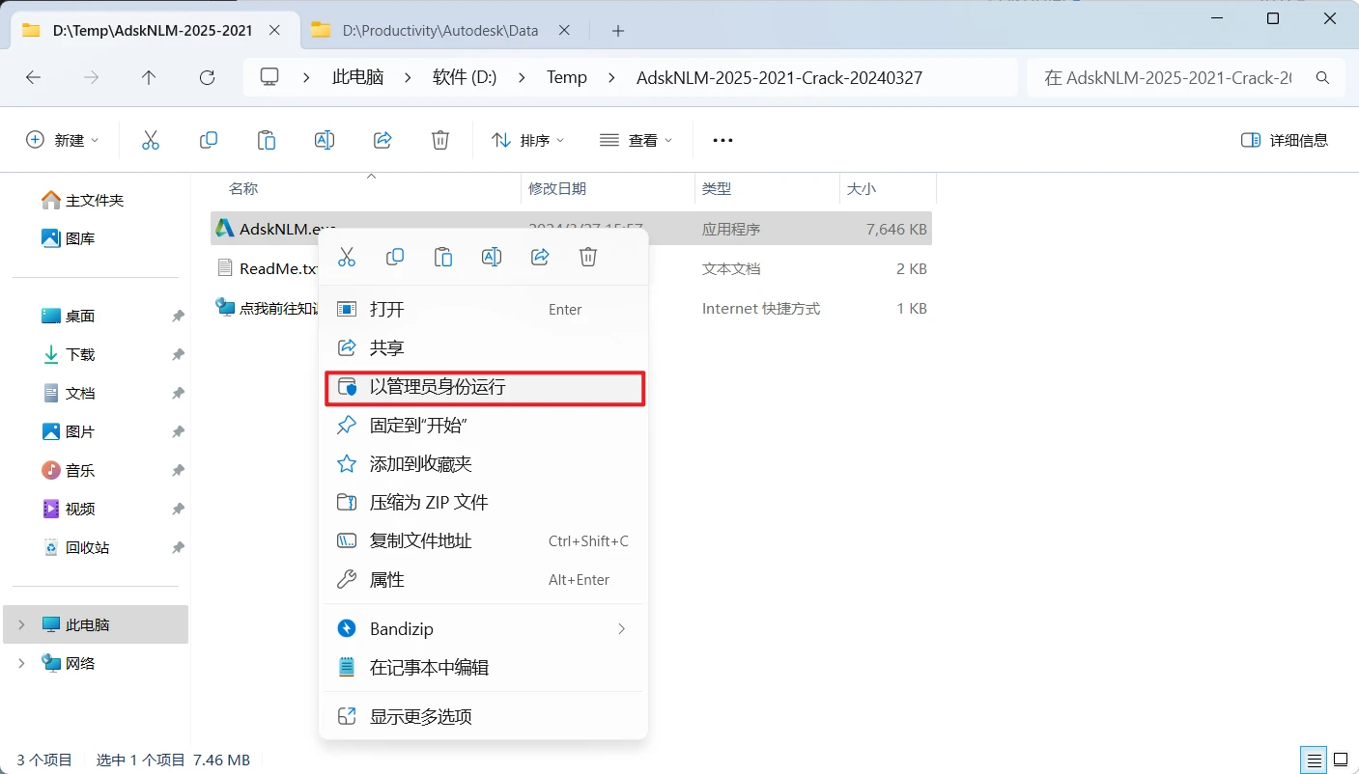The image size is (1359, 774).
Task: Click the Cut icon in the toolbar
Action: tap(151, 140)
